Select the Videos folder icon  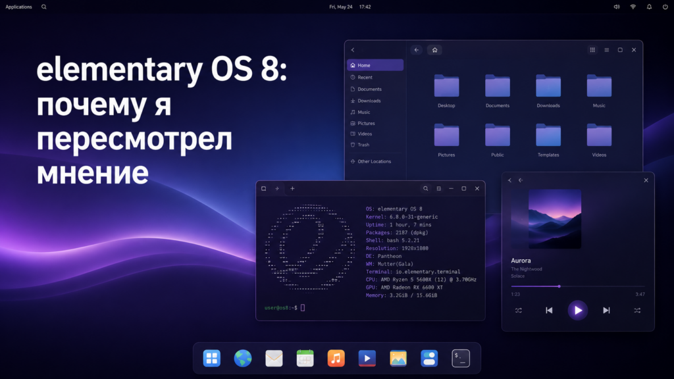599,136
